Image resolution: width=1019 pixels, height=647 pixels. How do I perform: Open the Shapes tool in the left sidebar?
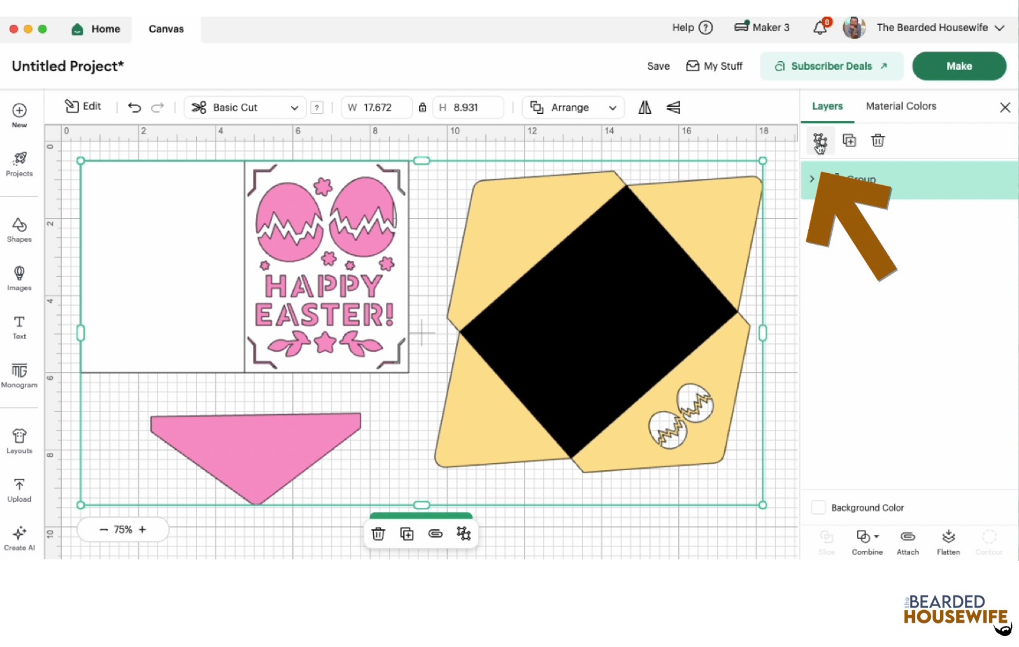tap(19, 230)
